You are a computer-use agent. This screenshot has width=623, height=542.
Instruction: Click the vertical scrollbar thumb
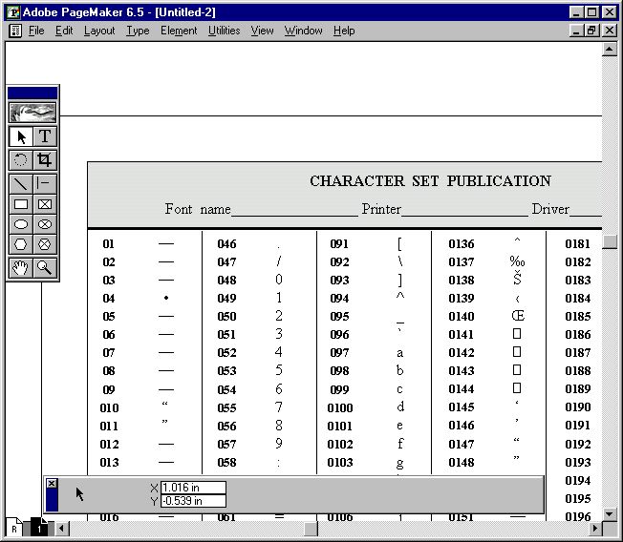tap(609, 242)
